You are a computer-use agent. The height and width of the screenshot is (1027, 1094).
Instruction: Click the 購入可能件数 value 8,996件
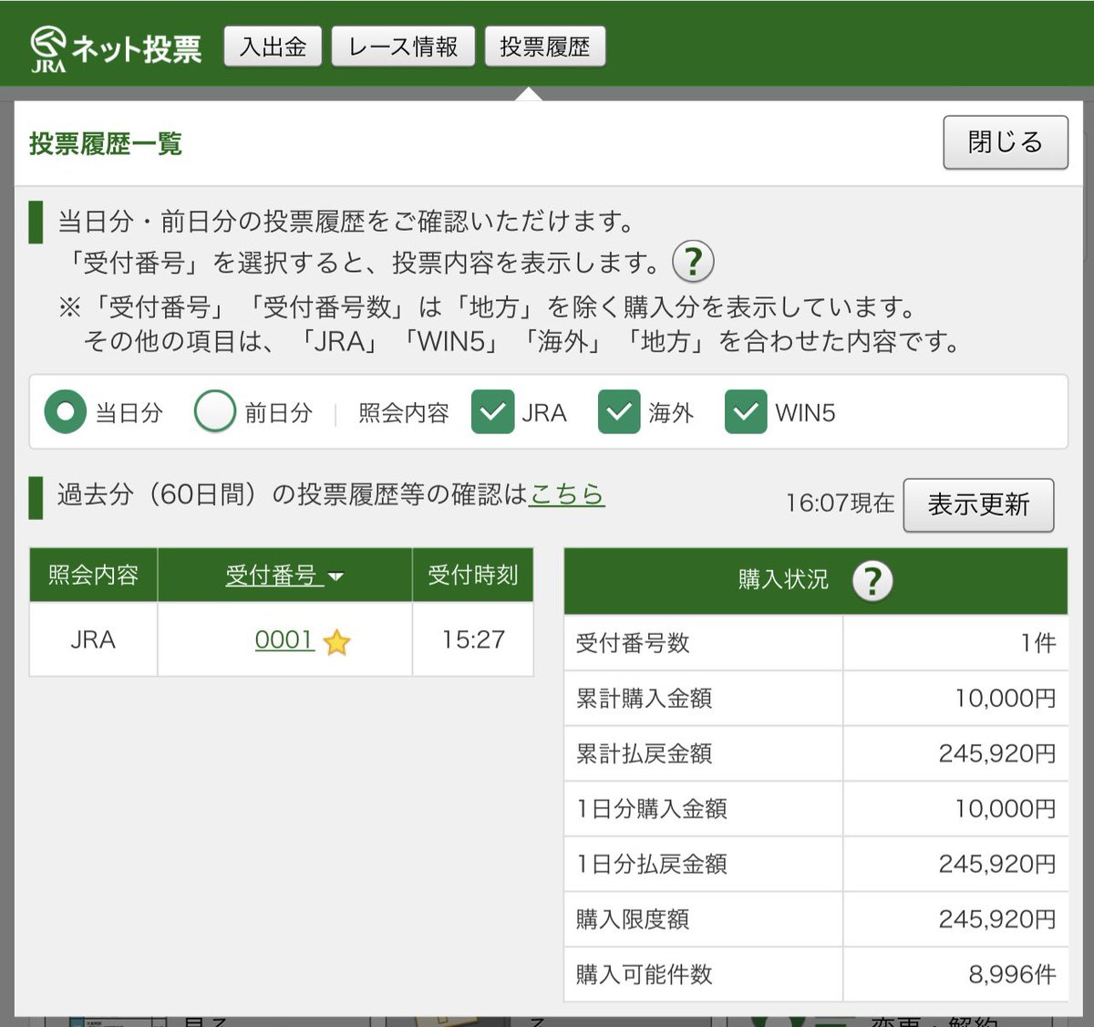(1012, 975)
